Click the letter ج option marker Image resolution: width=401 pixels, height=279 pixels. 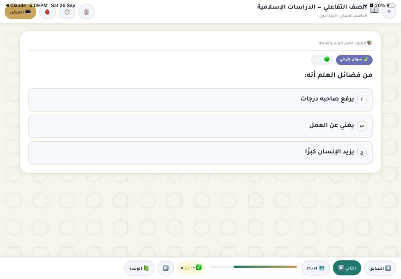[362, 153]
